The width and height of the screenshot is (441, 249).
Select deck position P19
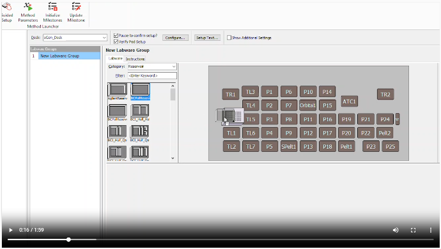[x=346, y=119]
